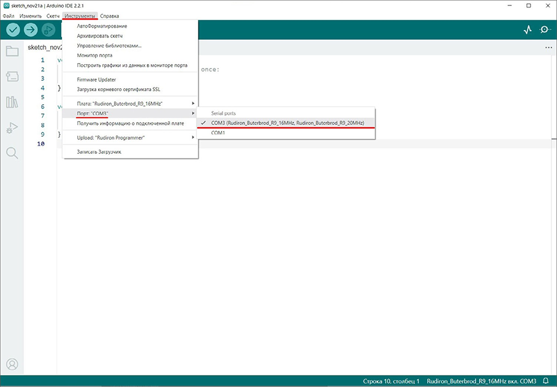Viewport: 557px width, 387px height.
Task: Click the Arduino IDE title bar logo
Action: click(x=6, y=6)
